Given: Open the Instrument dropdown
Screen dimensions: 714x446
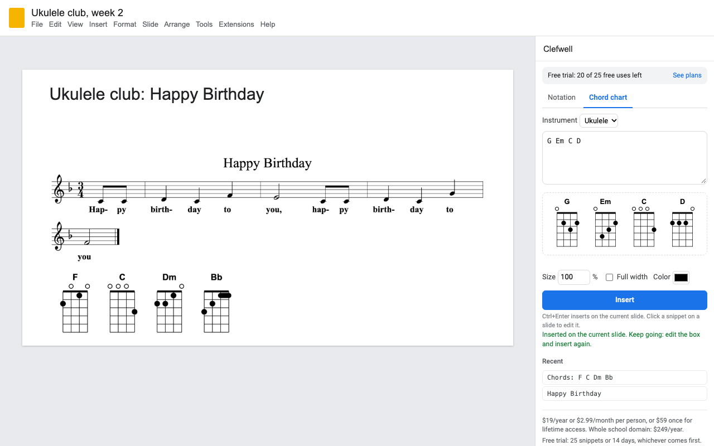Looking at the screenshot, I should tap(599, 120).
